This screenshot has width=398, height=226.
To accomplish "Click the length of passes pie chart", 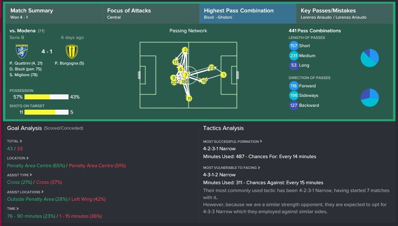I will tap(370, 58).
